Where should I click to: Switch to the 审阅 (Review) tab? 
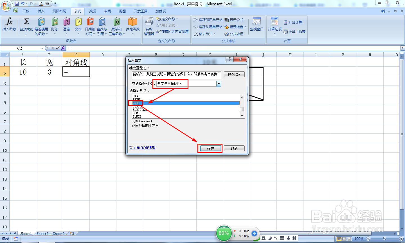pos(107,11)
